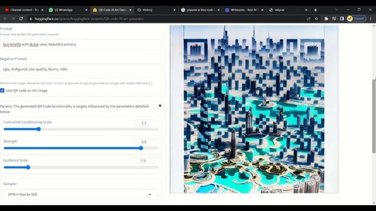
Task: Go forward to next page
Action: (13, 19)
